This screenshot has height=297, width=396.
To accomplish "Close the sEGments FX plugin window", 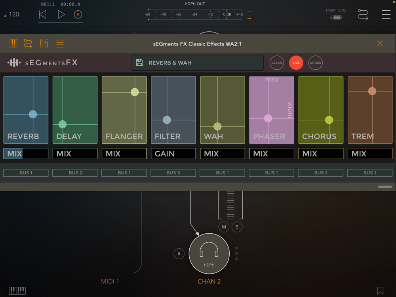I will coord(380,44).
